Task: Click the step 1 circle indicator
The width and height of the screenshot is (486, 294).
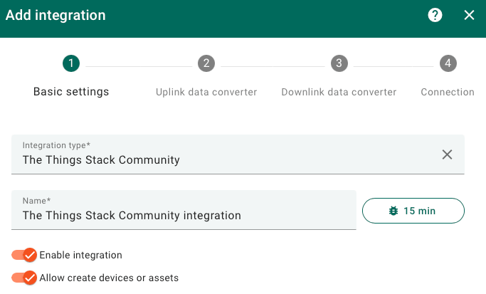Action: [70, 63]
